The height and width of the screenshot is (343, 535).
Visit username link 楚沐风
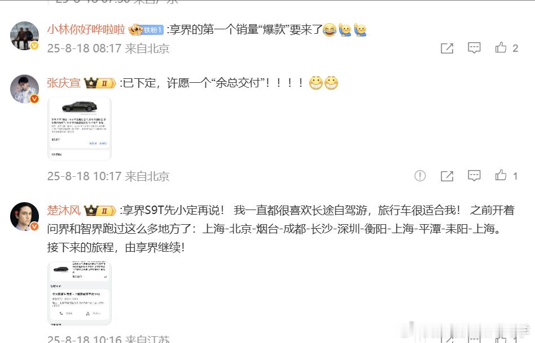64,210
